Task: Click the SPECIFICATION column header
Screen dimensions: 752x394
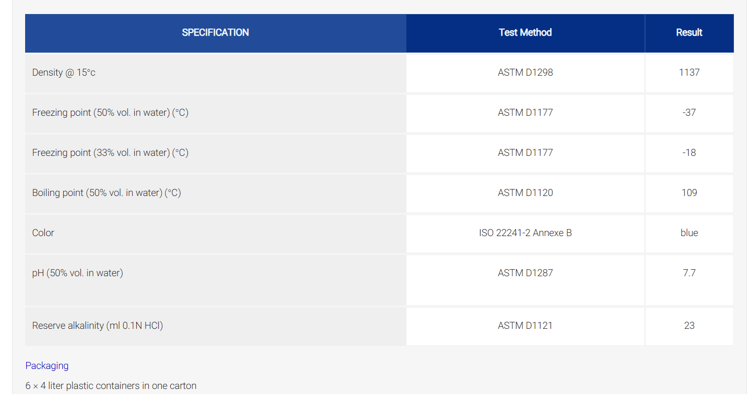Action: tap(216, 33)
